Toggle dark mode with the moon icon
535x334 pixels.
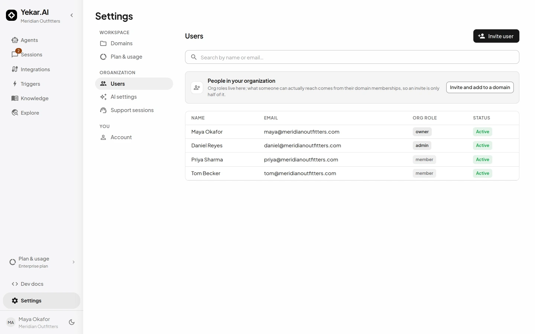tap(72, 322)
